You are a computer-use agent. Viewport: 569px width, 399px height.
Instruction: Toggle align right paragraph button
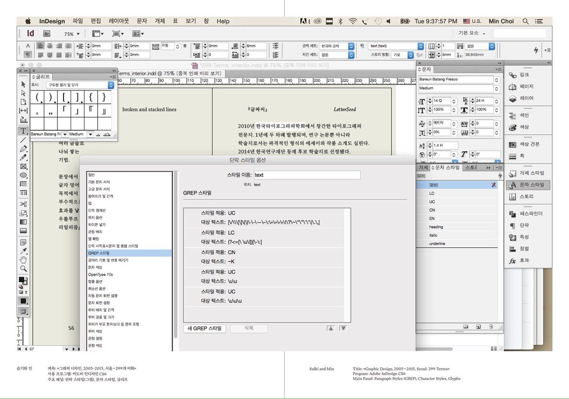[x=59, y=46]
